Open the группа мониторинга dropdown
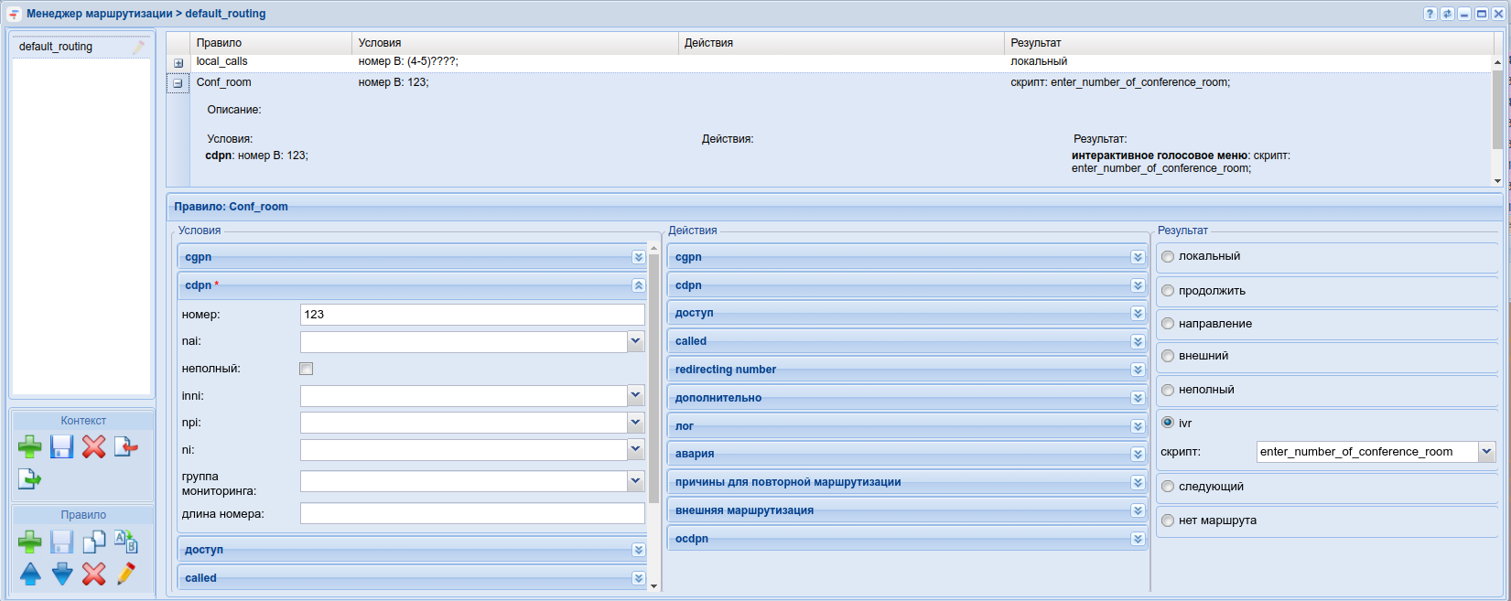Screen dimensions: 1511x601 pos(635,480)
